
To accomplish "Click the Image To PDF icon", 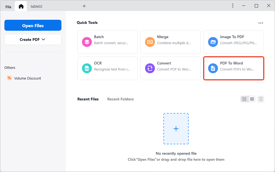I will 213,42.
